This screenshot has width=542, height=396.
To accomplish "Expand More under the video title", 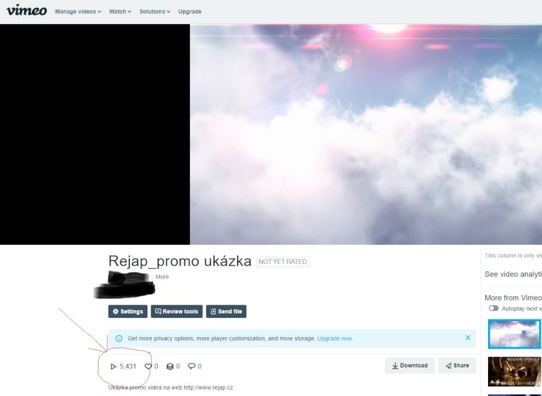I will pyautogui.click(x=162, y=277).
